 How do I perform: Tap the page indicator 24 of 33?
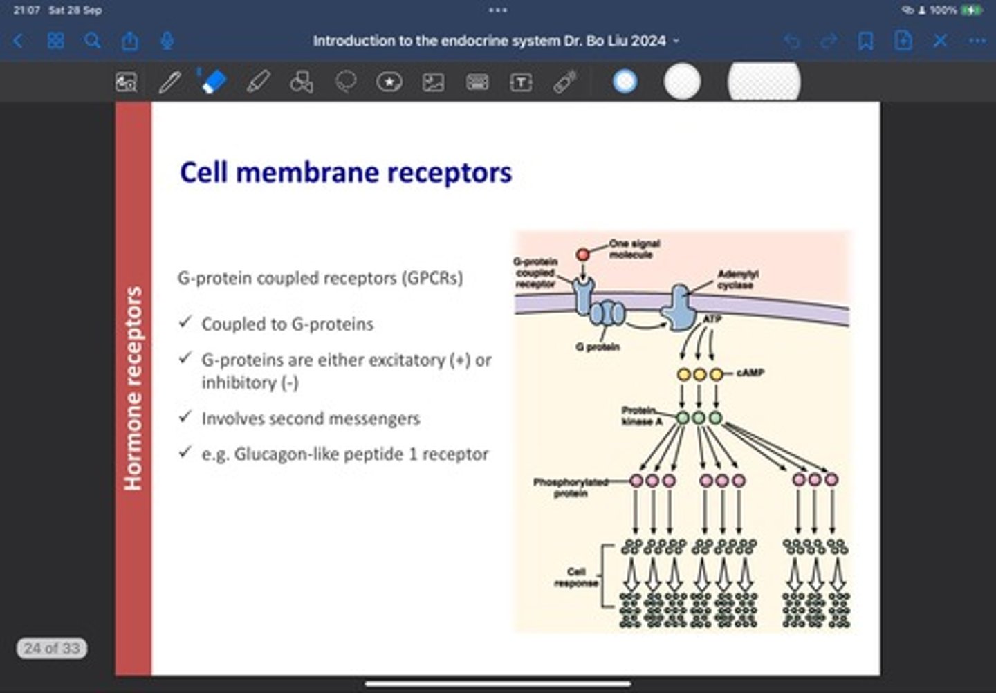point(52,648)
